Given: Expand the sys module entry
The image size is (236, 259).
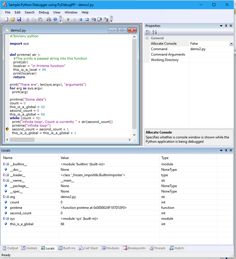Looking at the screenshot, I should tap(4, 219).
